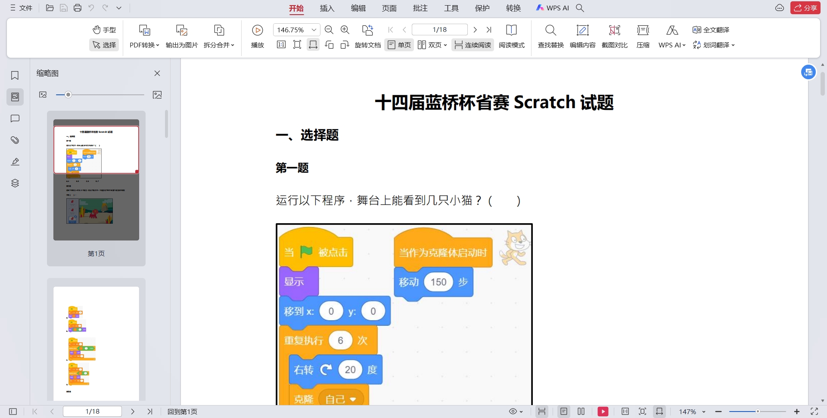827x418 pixels.
Task: Toggle thumbnail panel in left sidebar
Action: coord(15,97)
